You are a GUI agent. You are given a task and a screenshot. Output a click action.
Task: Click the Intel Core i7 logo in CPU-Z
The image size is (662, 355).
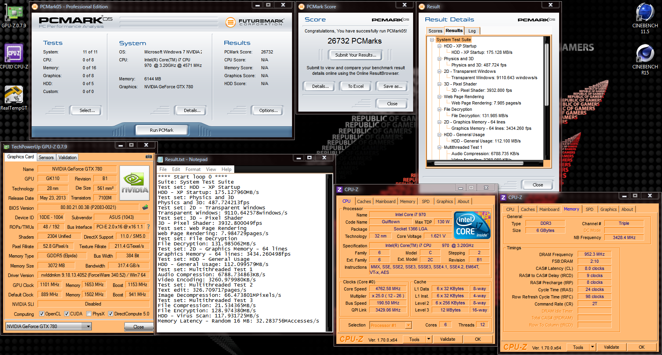[472, 225]
